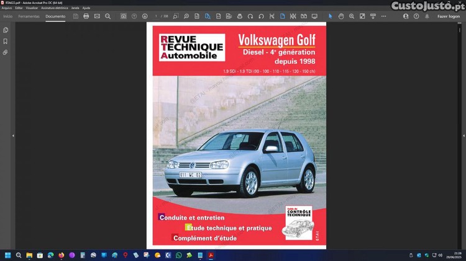Open the page thumbnails panel
This screenshot has height=261, width=466.
6,30
